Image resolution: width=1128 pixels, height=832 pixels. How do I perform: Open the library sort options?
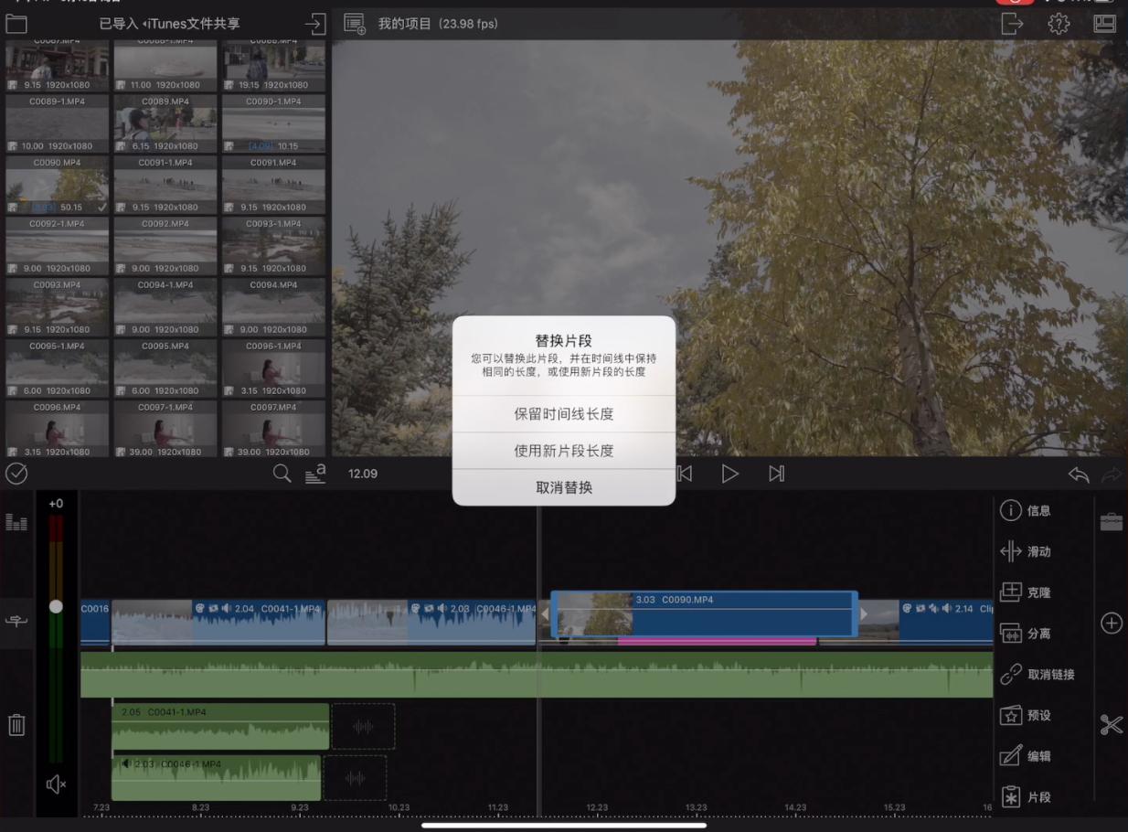[314, 473]
